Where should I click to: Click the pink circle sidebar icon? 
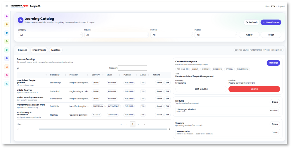pos(7,75)
